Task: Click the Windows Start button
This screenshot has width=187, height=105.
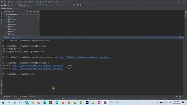Action: 3,102
